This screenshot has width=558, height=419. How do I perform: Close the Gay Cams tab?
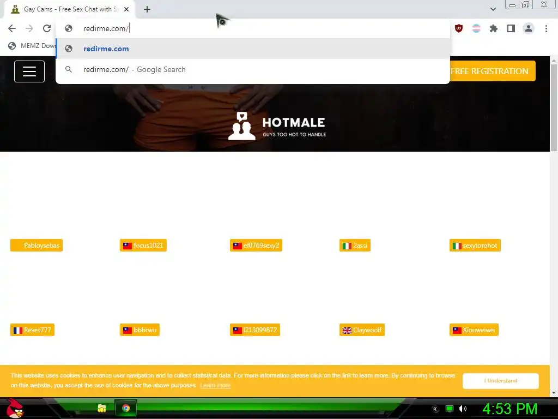126,9
